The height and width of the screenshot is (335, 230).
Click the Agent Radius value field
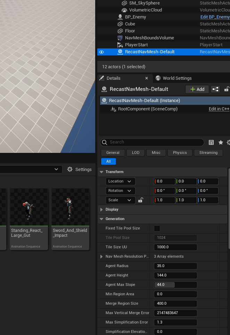coord(175,266)
